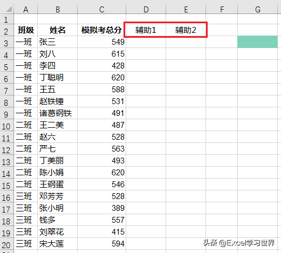The height and width of the screenshot is (253, 281).
Task: Click the score cell 549
Action: 102,42
